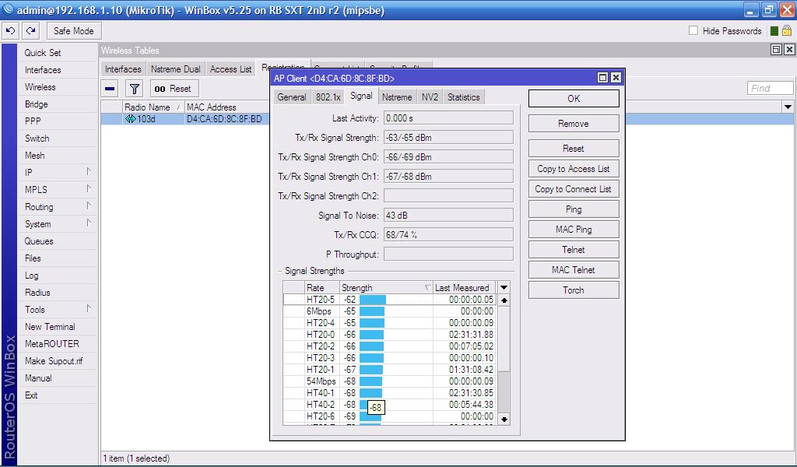
Task: Toggle the Hide Passwords checkbox
Action: point(693,31)
